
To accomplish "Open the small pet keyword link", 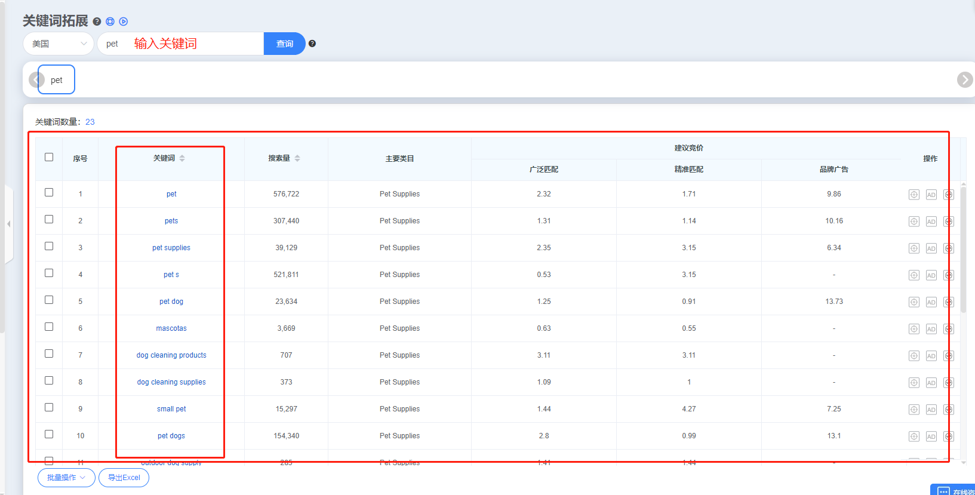I will click(x=171, y=409).
